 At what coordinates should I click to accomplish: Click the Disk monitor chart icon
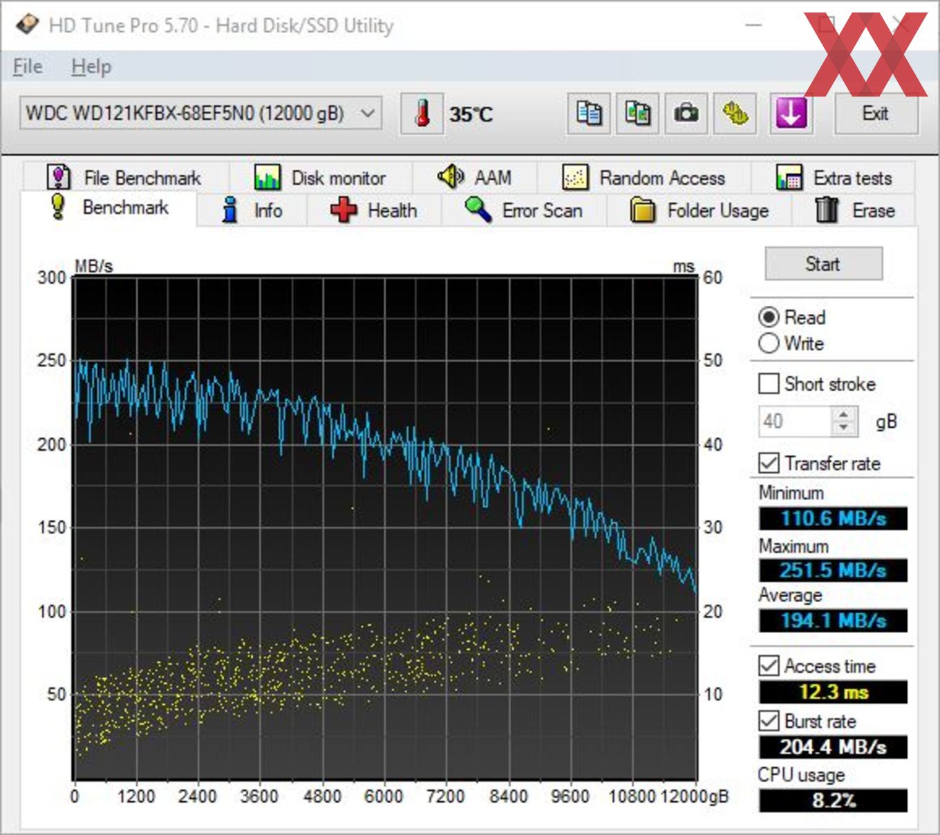tap(267, 178)
